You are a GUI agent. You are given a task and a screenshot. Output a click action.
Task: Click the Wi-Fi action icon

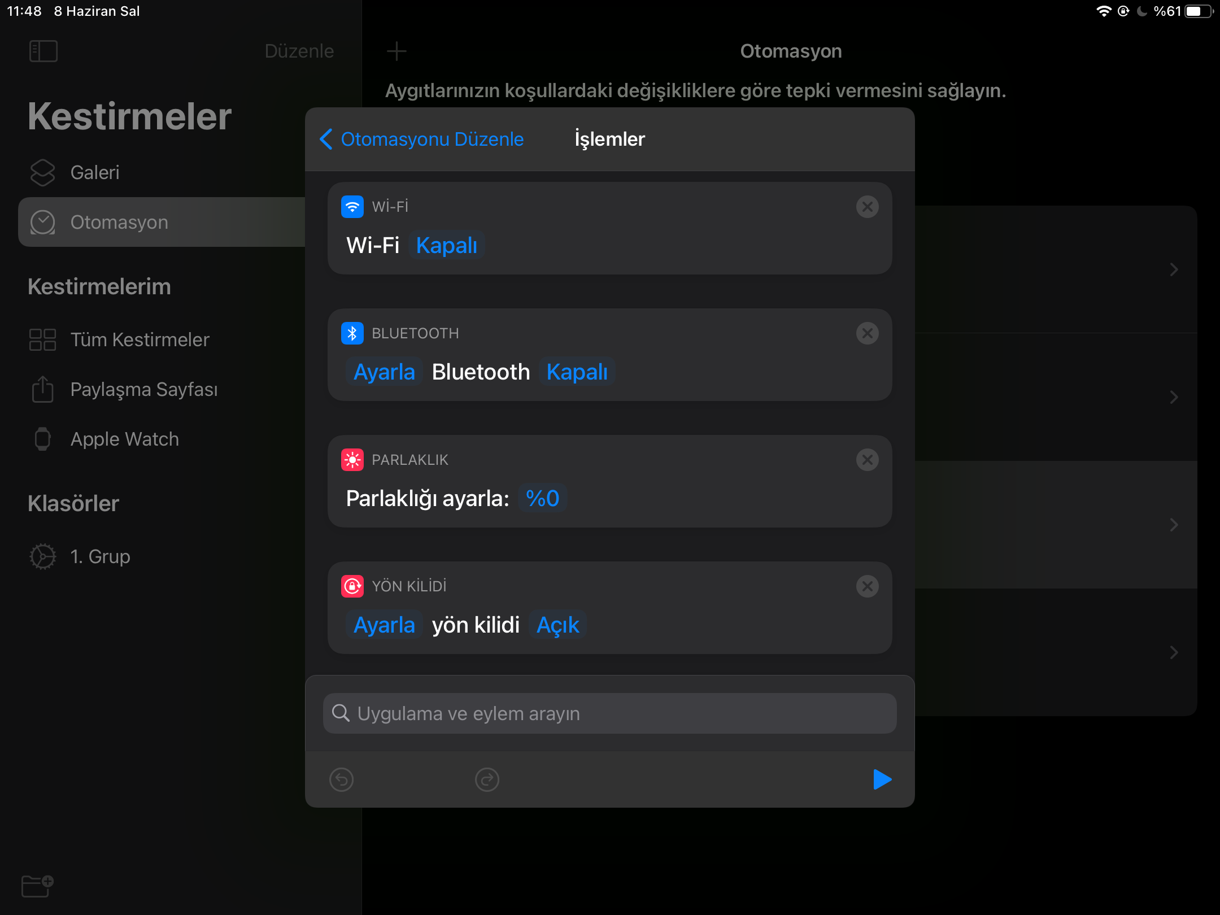tap(352, 207)
